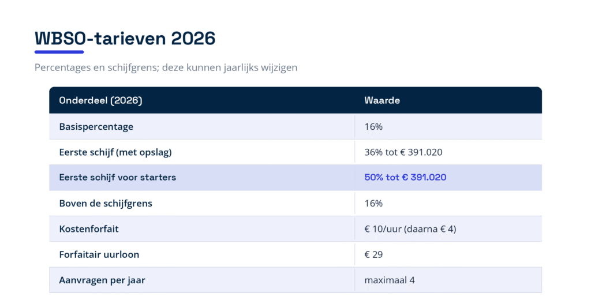Click the 16% value next to Basispercentage
Screen dimensions: 591x304
[373, 126]
